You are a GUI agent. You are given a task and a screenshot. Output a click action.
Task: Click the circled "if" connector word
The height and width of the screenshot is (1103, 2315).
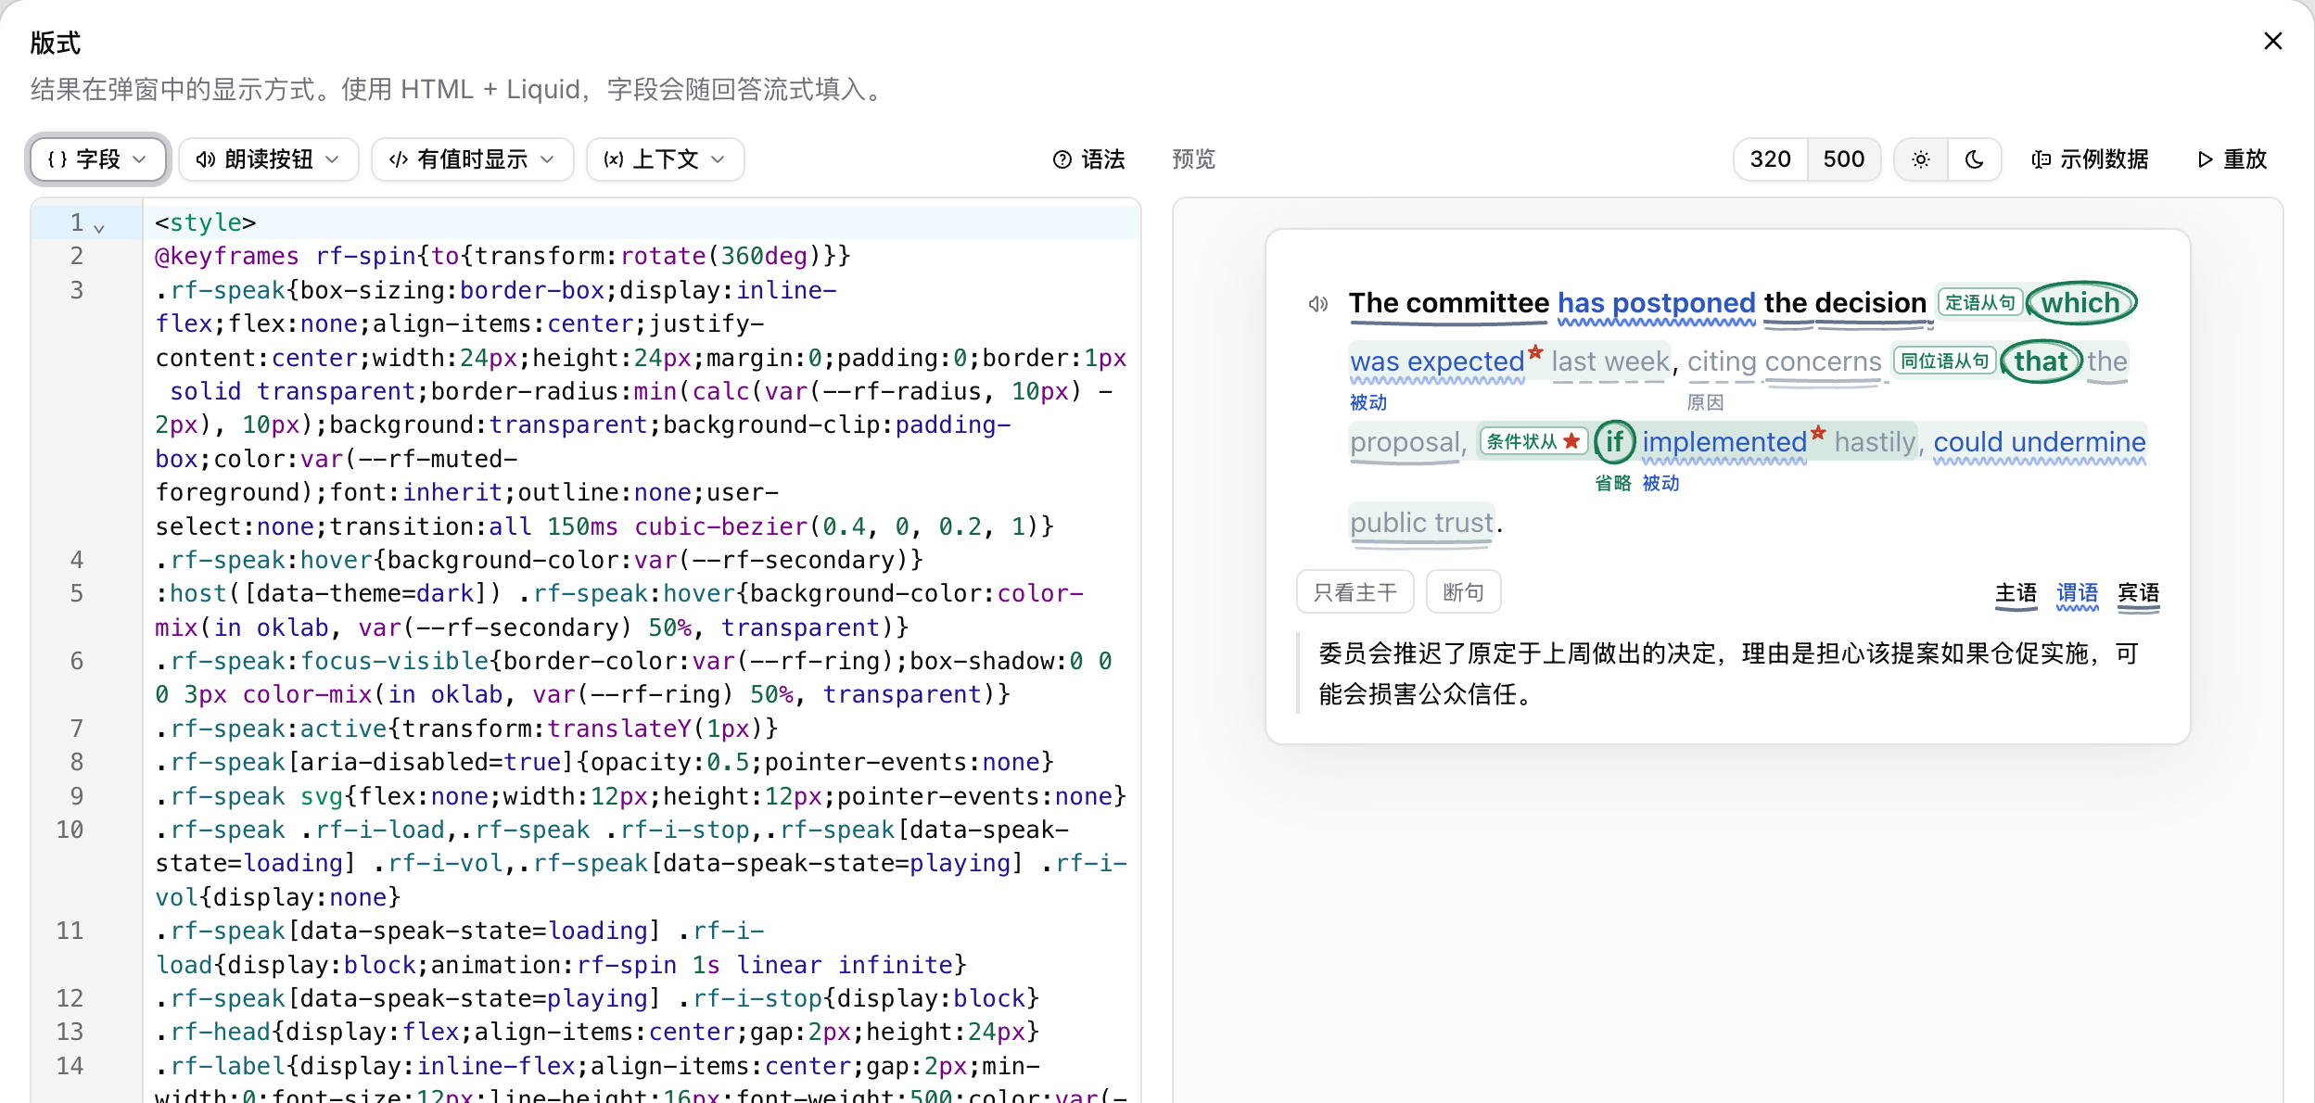click(x=1614, y=442)
